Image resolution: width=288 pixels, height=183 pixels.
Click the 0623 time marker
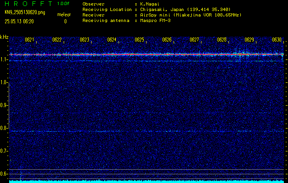click(x=85, y=40)
